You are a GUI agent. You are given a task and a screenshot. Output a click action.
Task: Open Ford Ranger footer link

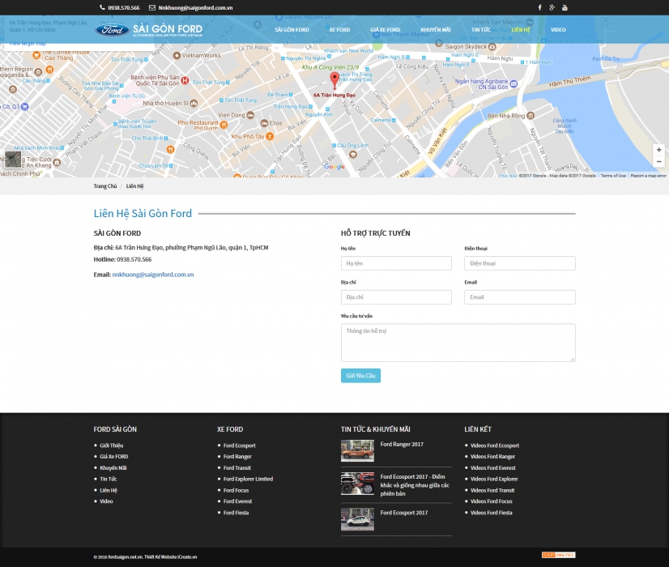tap(237, 457)
